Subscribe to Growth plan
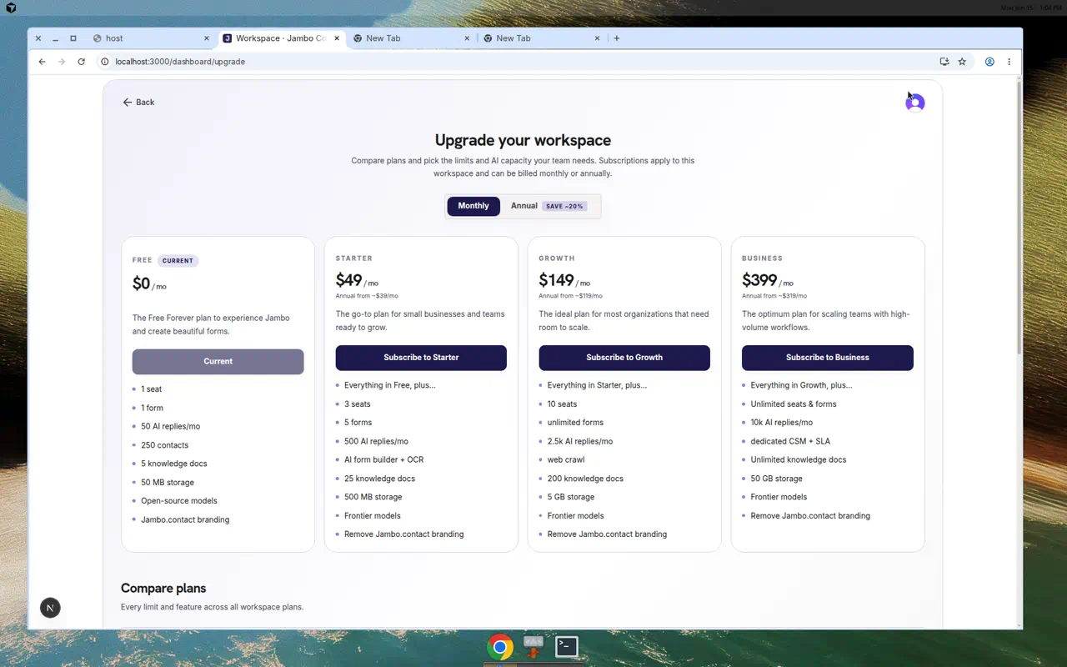The image size is (1067, 667). pos(624,358)
